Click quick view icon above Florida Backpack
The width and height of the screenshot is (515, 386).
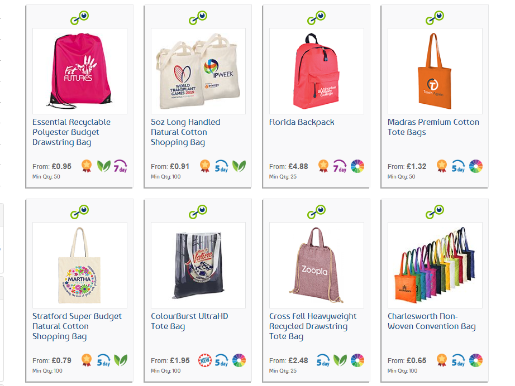tap(316, 18)
